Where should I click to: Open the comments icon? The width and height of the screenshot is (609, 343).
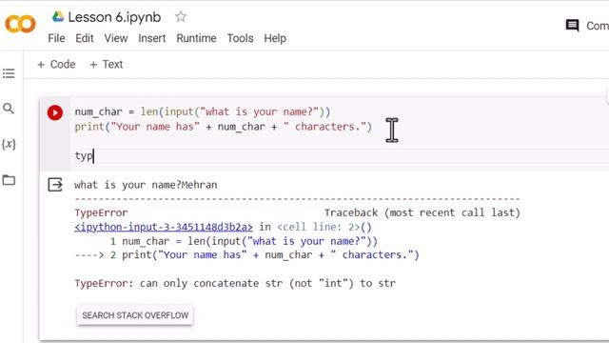pos(572,26)
